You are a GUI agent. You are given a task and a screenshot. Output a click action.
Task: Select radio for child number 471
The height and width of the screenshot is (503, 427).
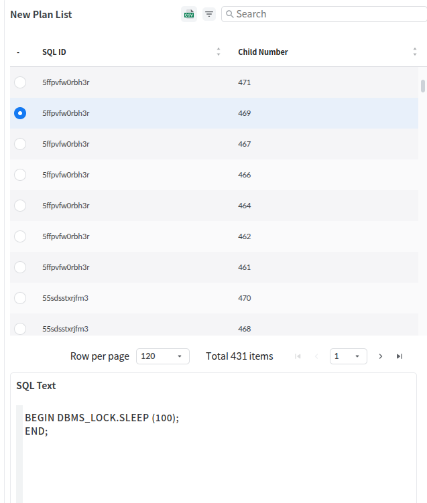pyautogui.click(x=20, y=82)
